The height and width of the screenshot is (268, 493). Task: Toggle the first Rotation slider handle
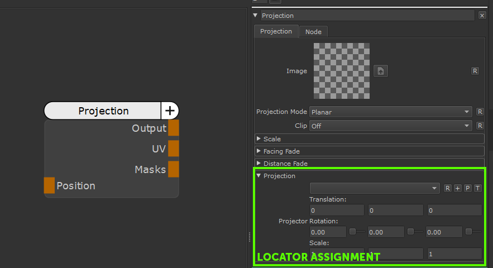[353, 232]
